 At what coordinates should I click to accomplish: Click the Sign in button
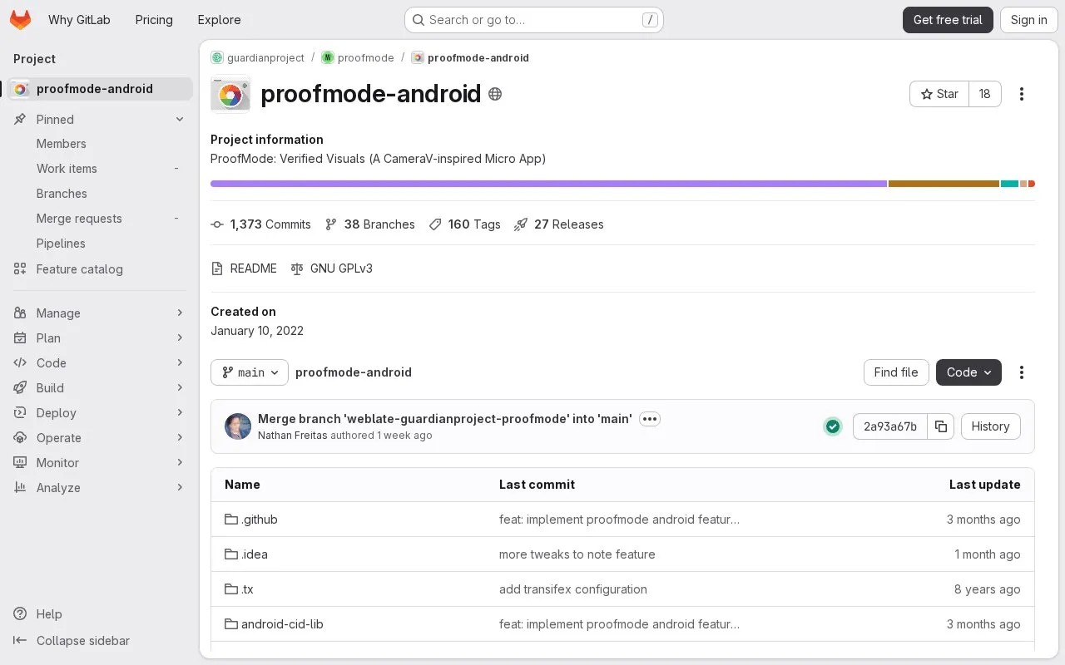(1029, 20)
